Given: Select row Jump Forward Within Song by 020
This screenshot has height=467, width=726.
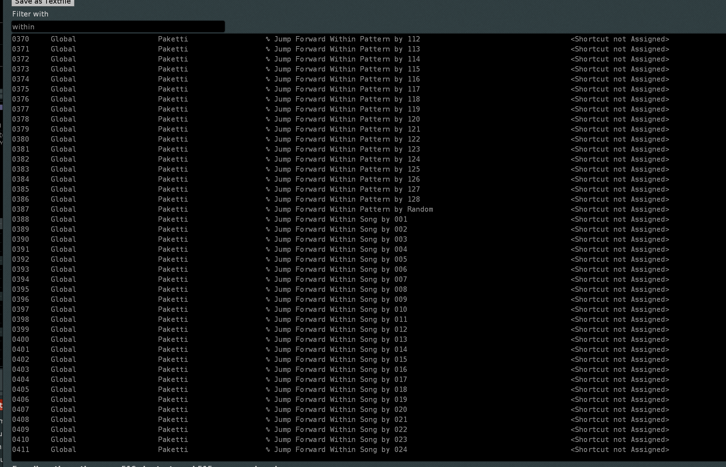Looking at the screenshot, I should click(340, 409).
